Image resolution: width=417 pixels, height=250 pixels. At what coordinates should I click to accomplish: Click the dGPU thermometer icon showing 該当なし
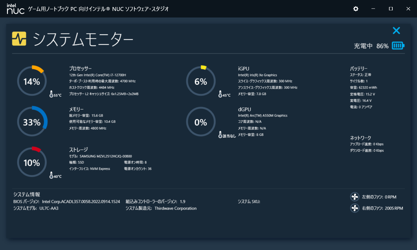221,135
